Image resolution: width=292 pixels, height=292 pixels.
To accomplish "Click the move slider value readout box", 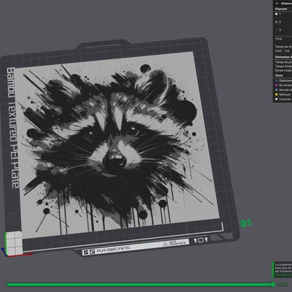I will pos(283,284).
